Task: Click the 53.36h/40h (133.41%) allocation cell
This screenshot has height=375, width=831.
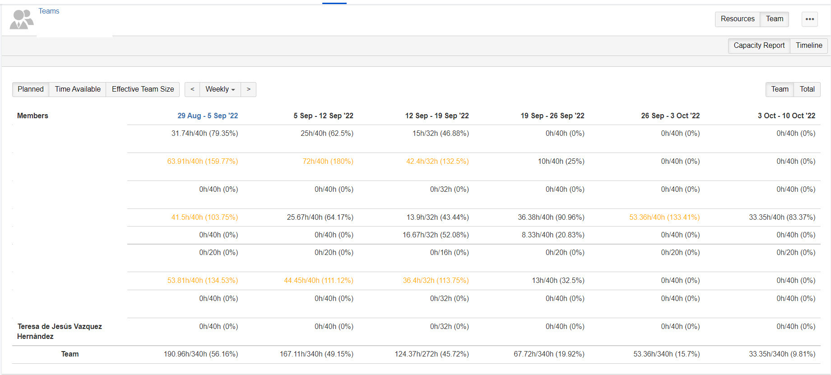Action: pyautogui.click(x=664, y=218)
